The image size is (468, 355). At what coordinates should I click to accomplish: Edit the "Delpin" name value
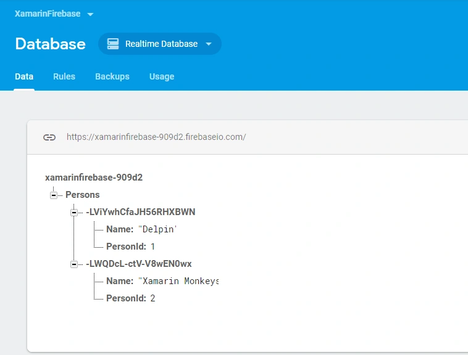tap(157, 229)
